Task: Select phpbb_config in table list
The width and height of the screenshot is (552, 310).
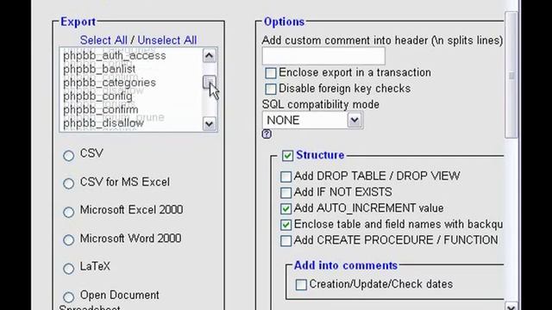Action: [97, 96]
